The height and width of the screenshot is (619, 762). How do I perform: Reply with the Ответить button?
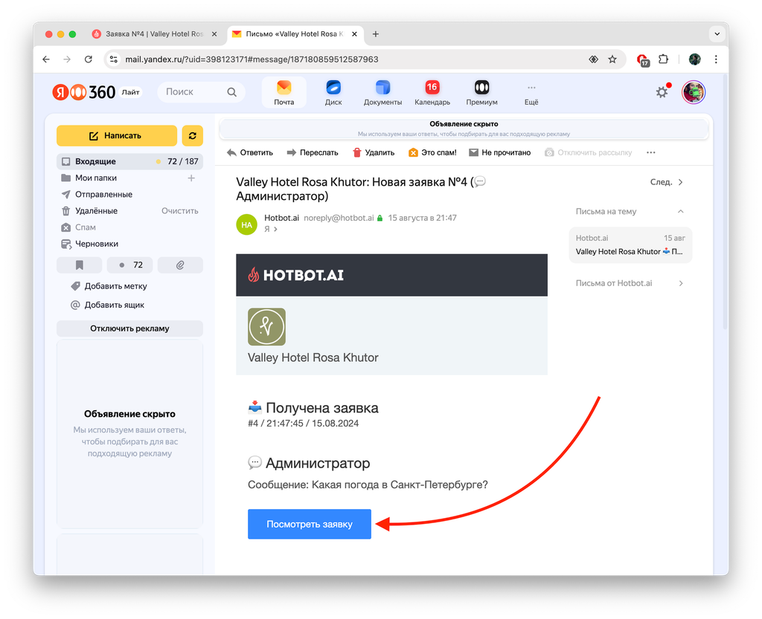click(x=250, y=152)
